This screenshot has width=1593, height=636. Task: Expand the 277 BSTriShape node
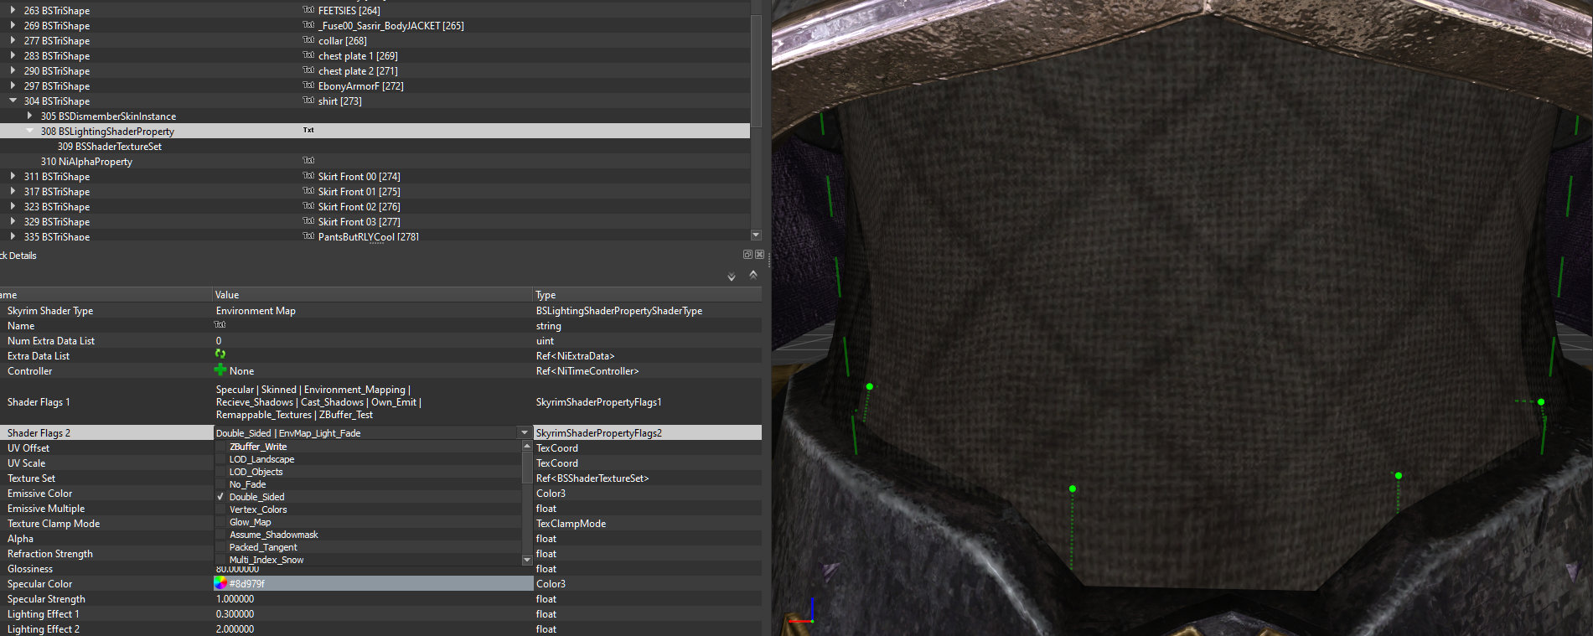click(x=13, y=40)
